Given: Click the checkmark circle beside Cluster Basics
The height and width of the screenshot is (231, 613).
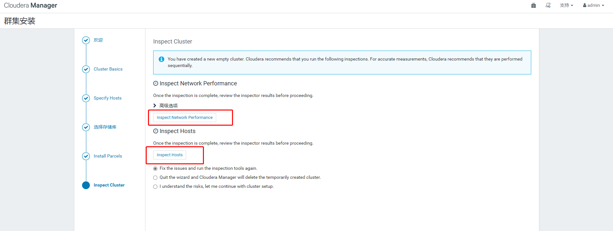Looking at the screenshot, I should point(86,69).
